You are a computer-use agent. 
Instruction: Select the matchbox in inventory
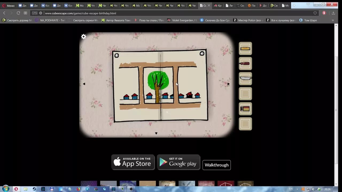click(x=245, y=109)
